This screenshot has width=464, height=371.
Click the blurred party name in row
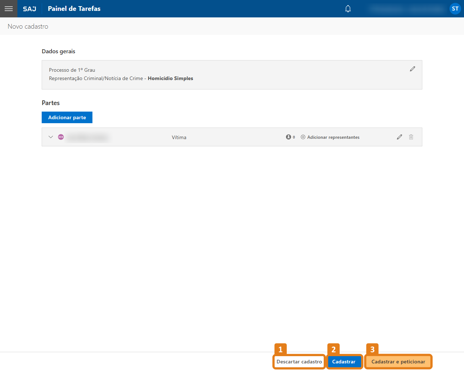(88, 137)
